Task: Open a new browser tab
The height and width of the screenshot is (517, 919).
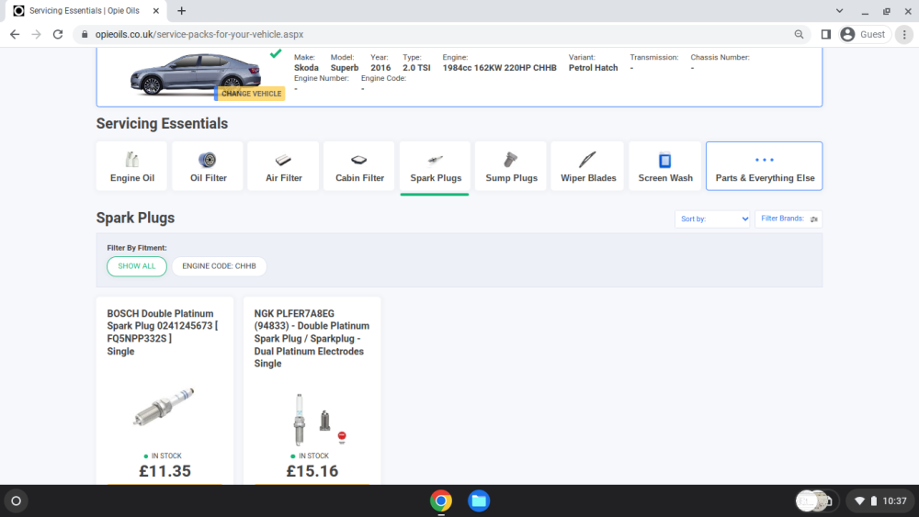Action: (x=182, y=10)
